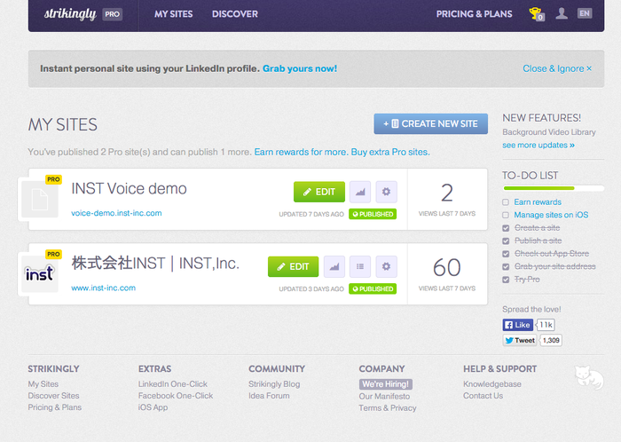
Task: Toggle the Grab your site address checkbox
Action: tap(506, 266)
